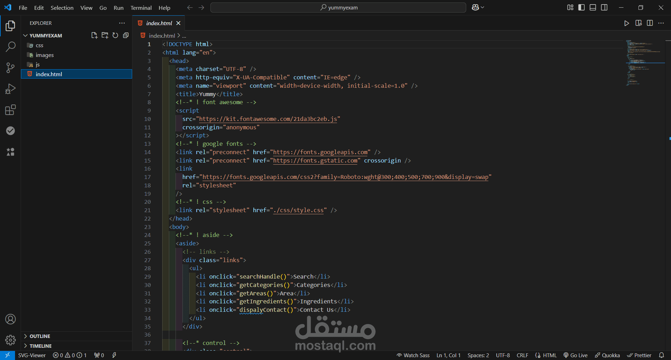Expand the TIMELINE section
The height and width of the screenshot is (360, 671).
(41, 346)
